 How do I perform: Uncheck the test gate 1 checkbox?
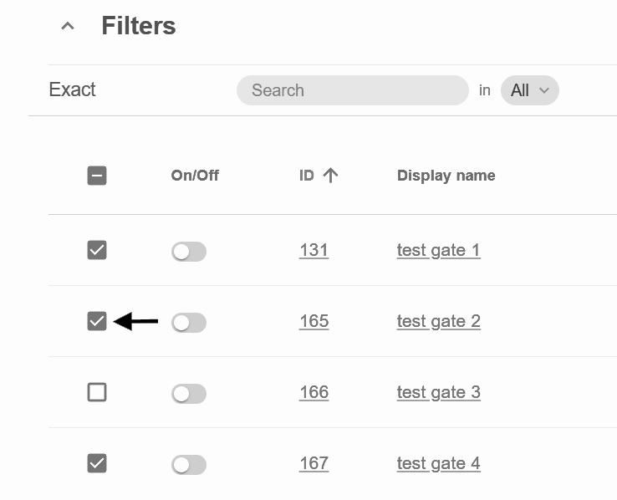click(97, 250)
